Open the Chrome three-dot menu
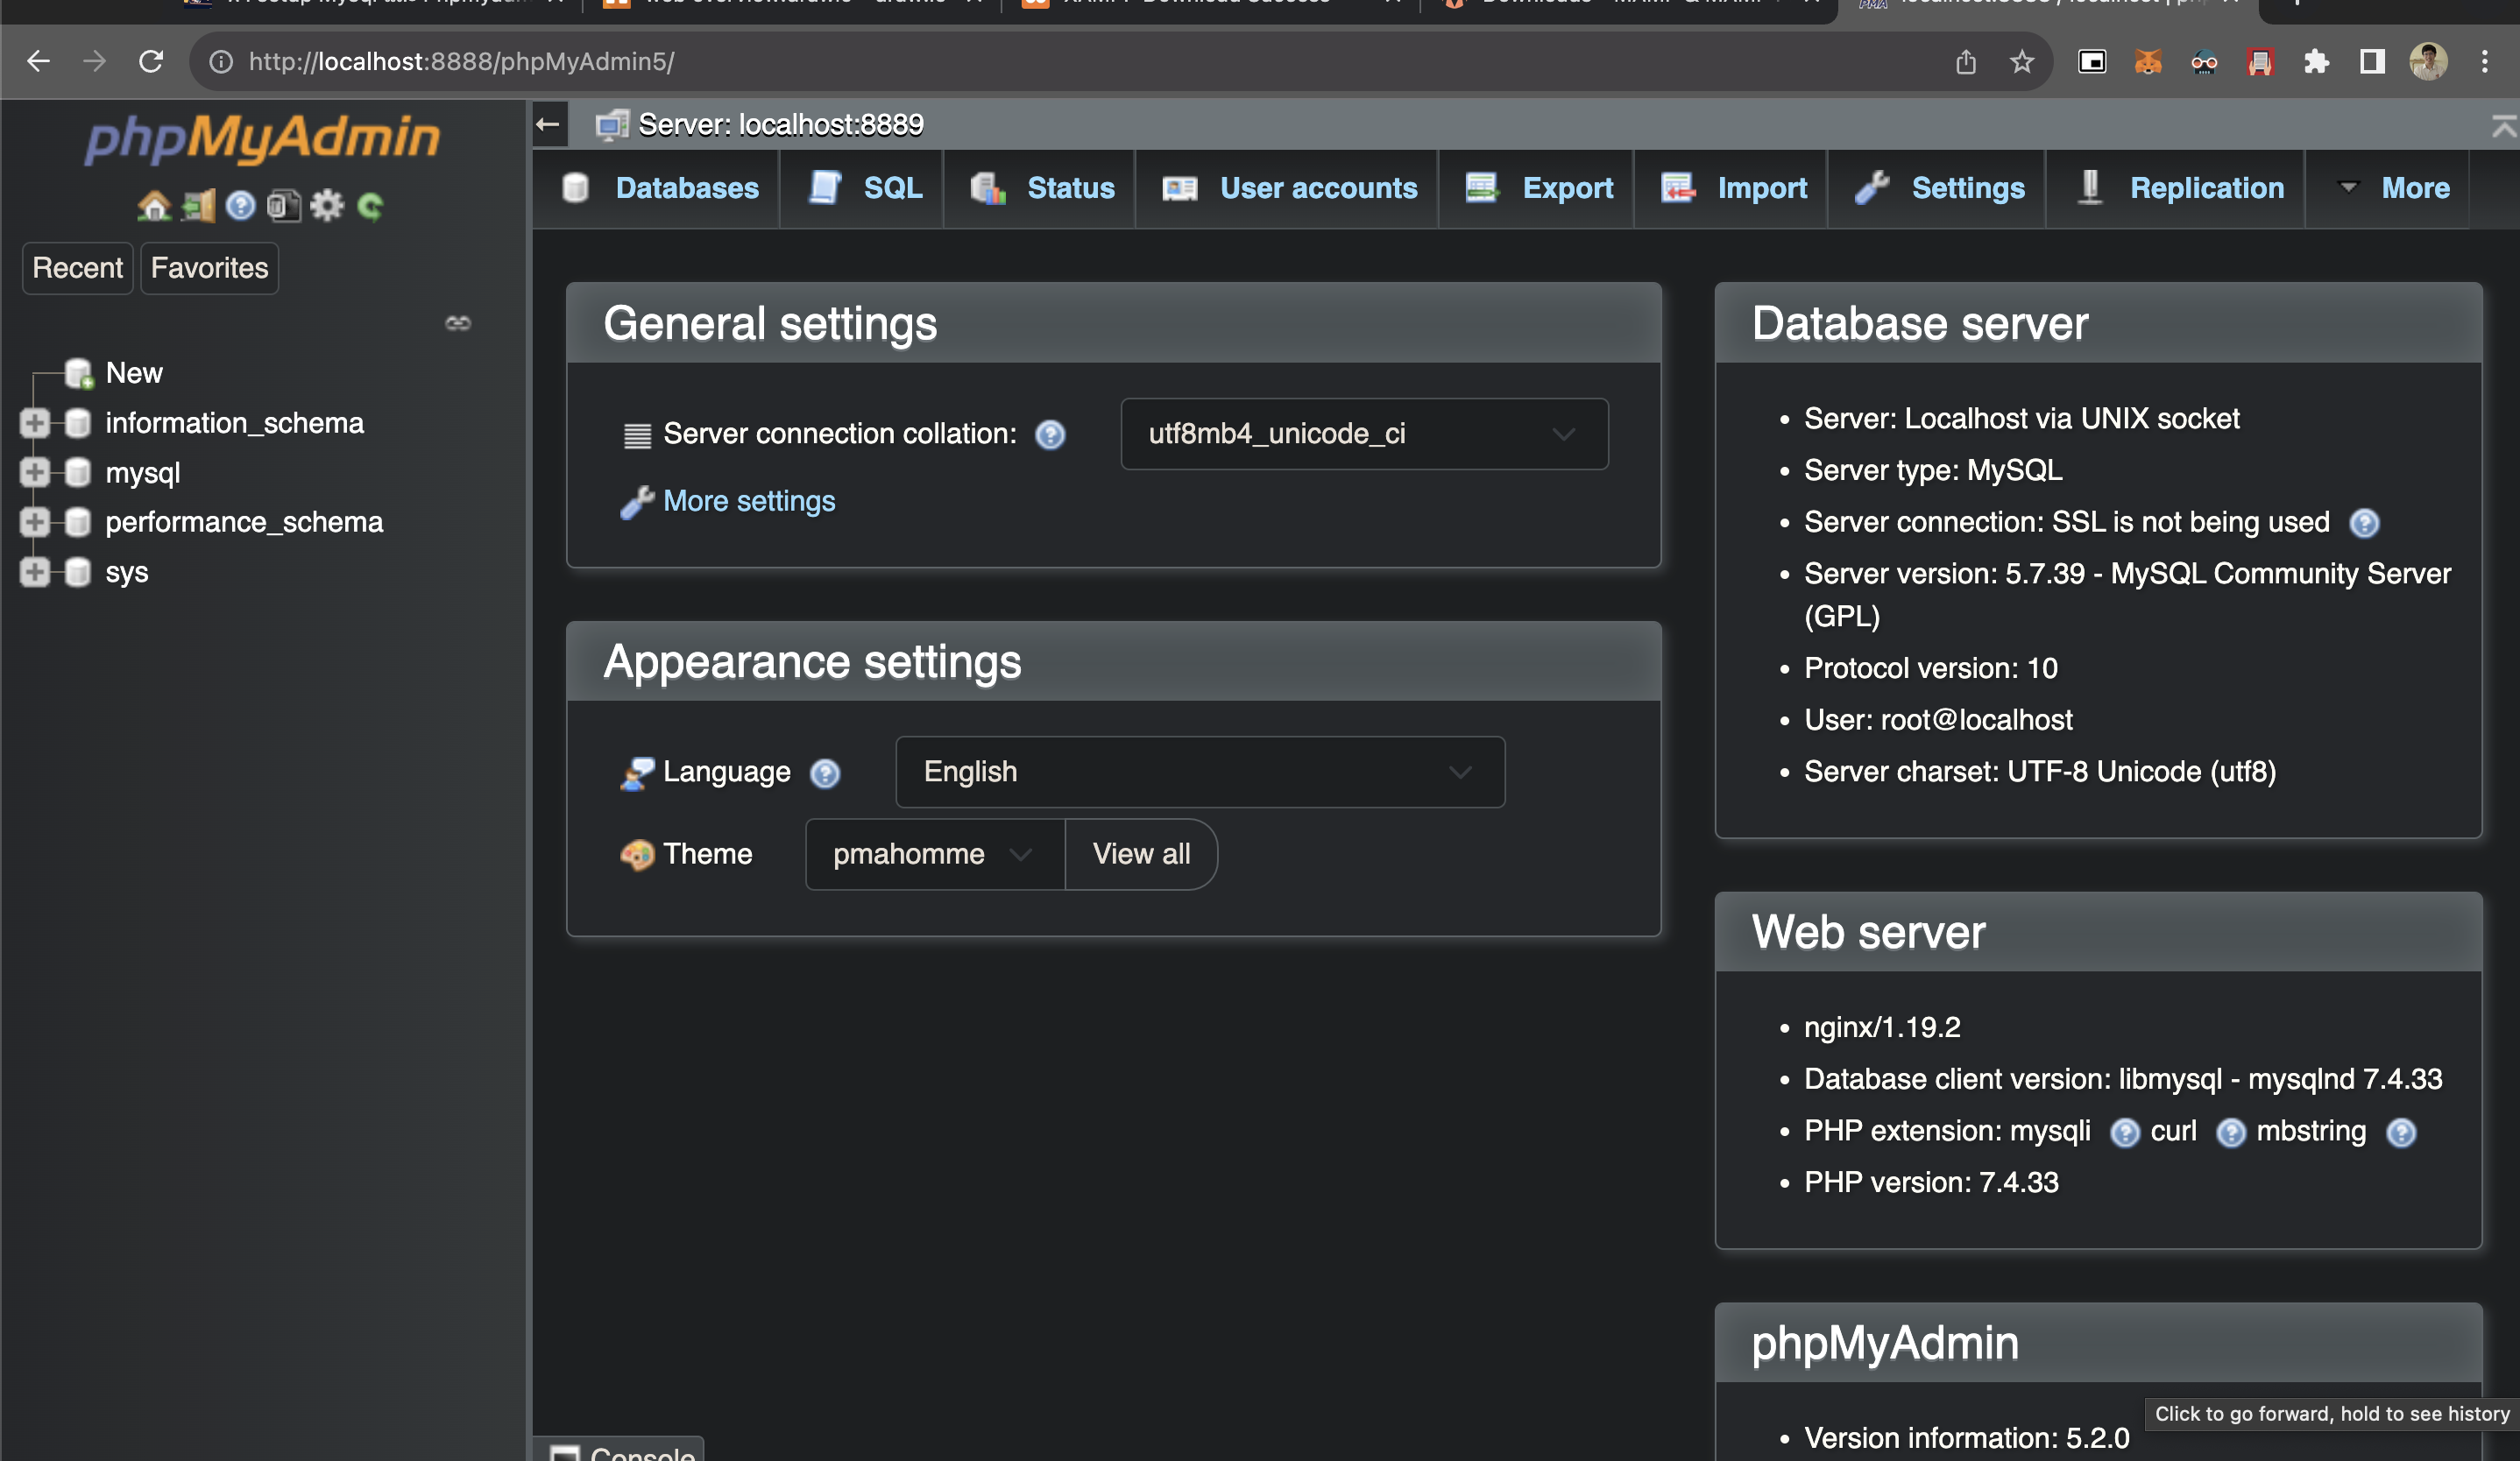This screenshot has height=1461, width=2520. coord(2485,62)
